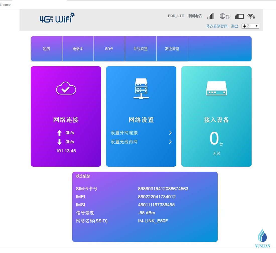Expand the 设置外网连接 arrow
The width and height of the screenshot is (276, 253).
coord(170,133)
